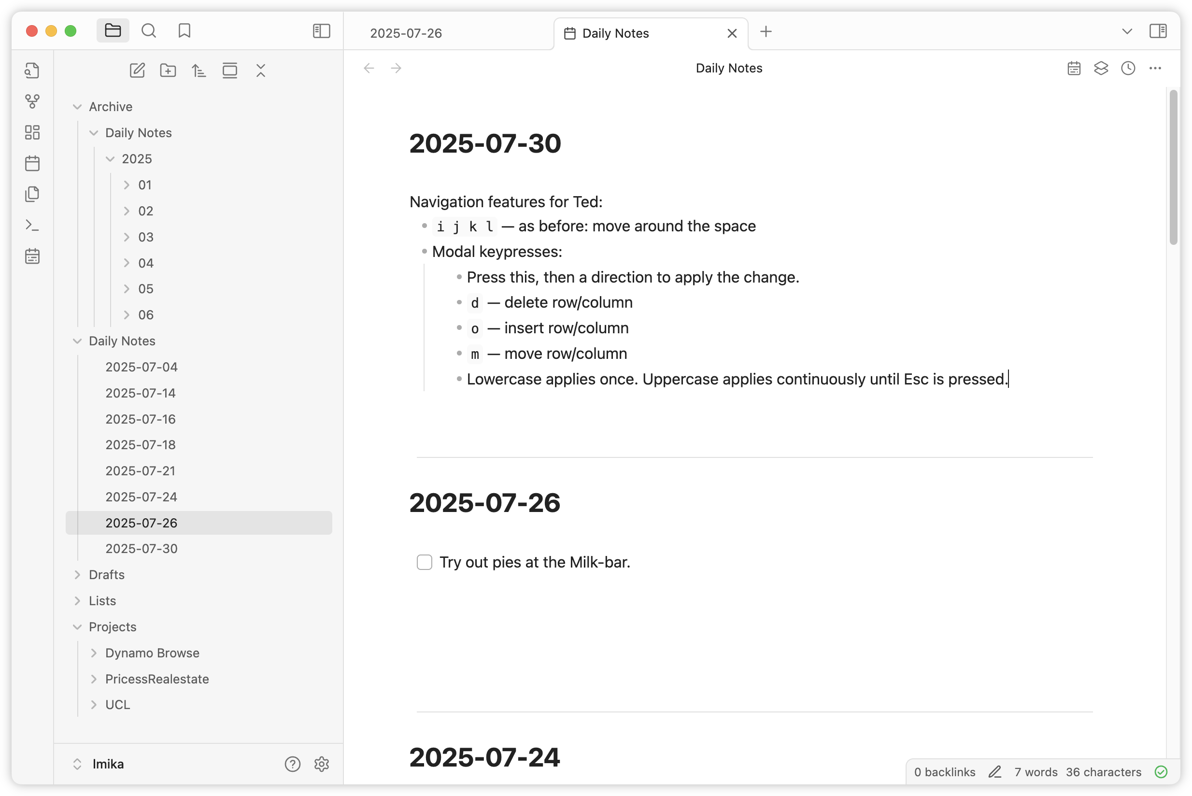Expand the 06 month folder
The height and width of the screenshot is (796, 1192).
(x=127, y=315)
